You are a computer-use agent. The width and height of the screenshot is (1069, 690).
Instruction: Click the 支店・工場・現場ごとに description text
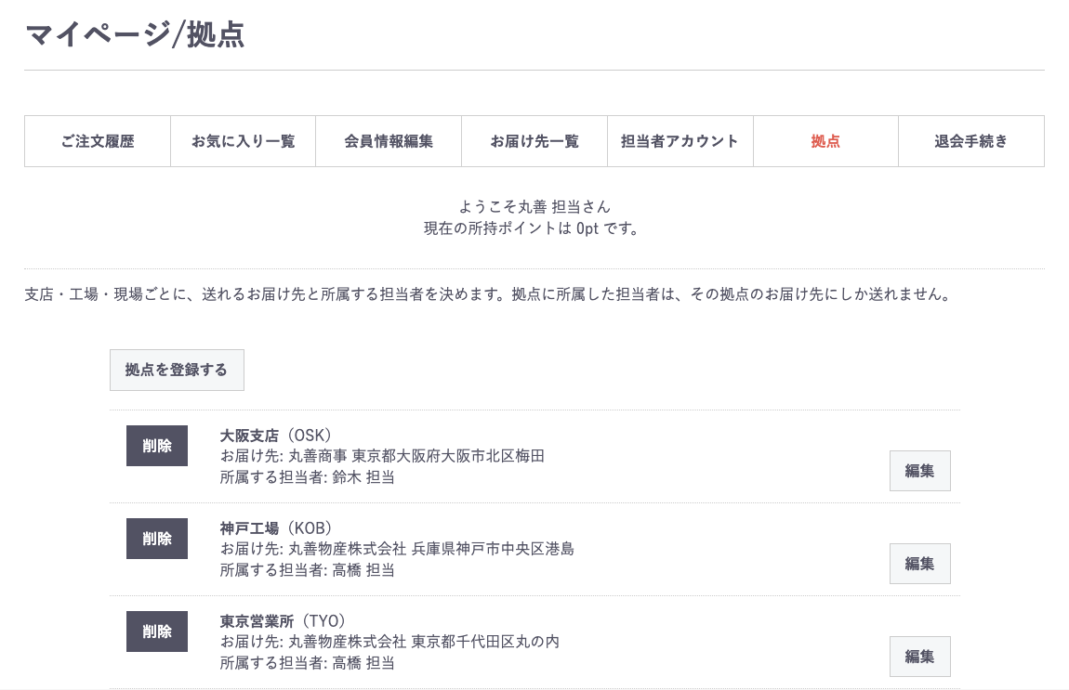(487, 294)
